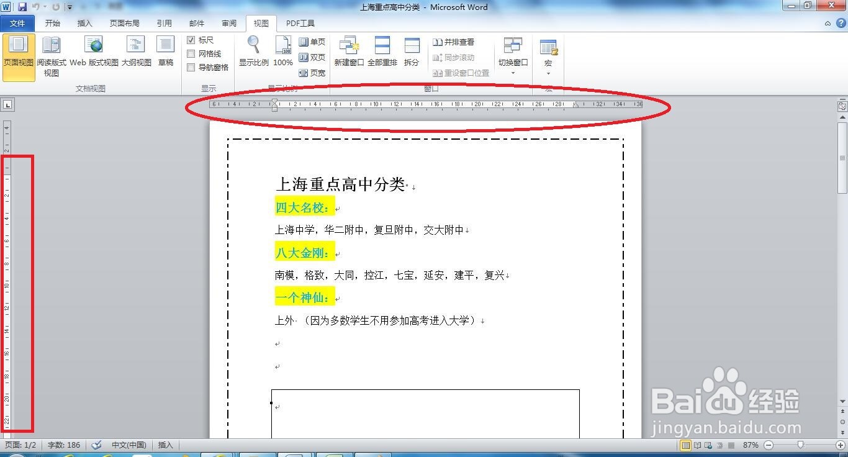The image size is (848, 457).
Task: Click word count 字数: 186 in status bar
Action: (x=64, y=445)
